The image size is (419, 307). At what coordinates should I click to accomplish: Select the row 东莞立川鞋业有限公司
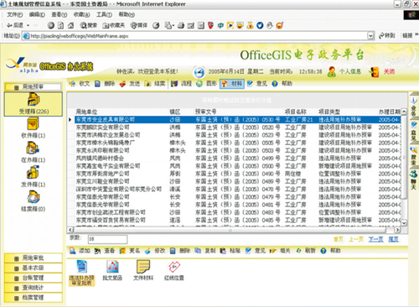click(x=237, y=181)
